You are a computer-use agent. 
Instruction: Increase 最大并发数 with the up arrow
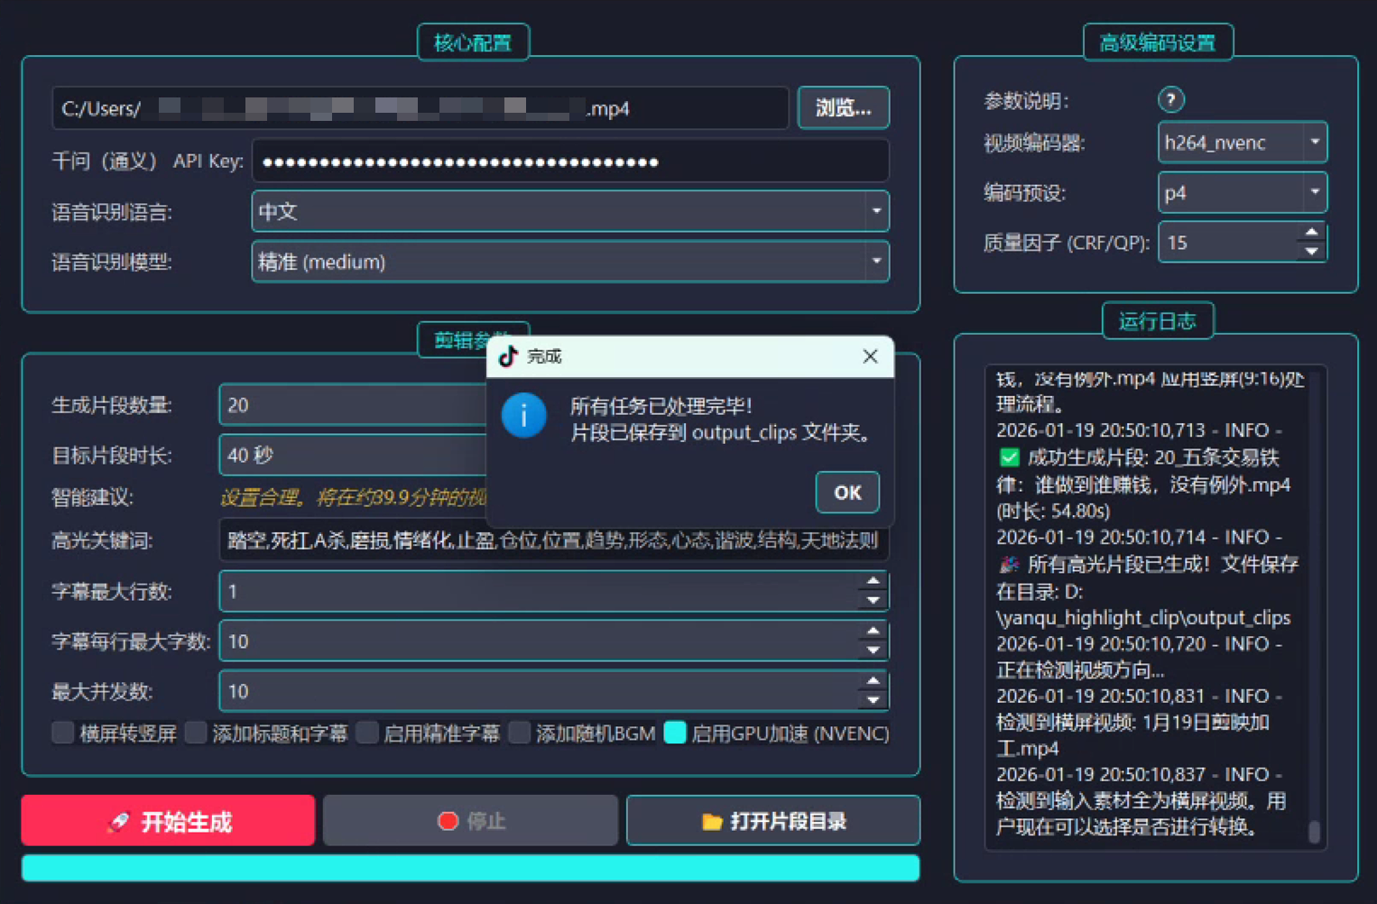[873, 682]
